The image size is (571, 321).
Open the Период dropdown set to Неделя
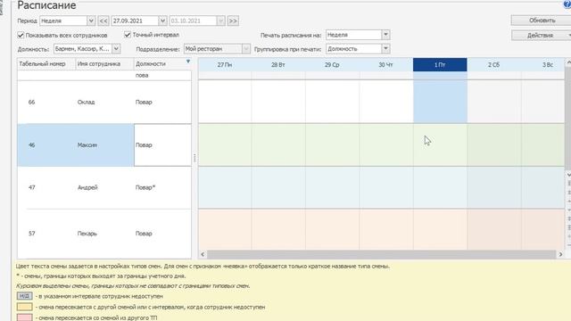point(91,21)
